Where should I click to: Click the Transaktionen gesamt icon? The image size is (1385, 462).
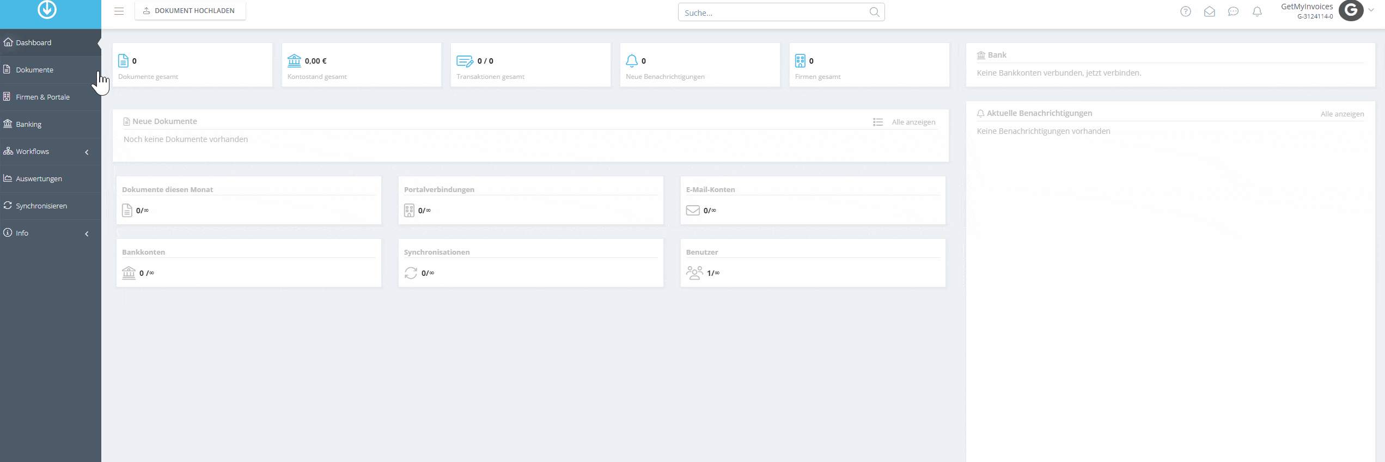point(465,61)
